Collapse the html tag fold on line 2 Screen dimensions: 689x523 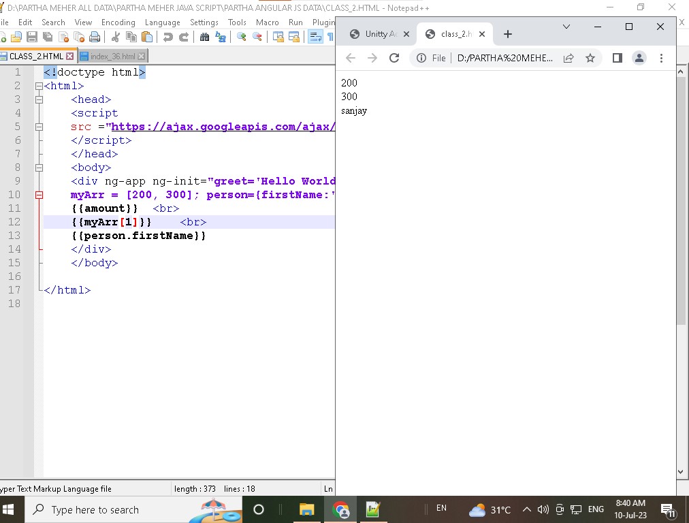(39, 86)
